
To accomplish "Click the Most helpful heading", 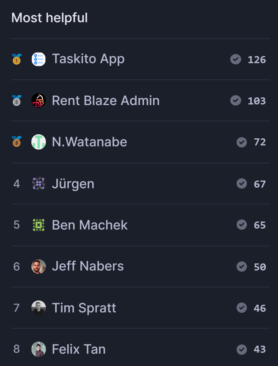I will pos(50,18).
